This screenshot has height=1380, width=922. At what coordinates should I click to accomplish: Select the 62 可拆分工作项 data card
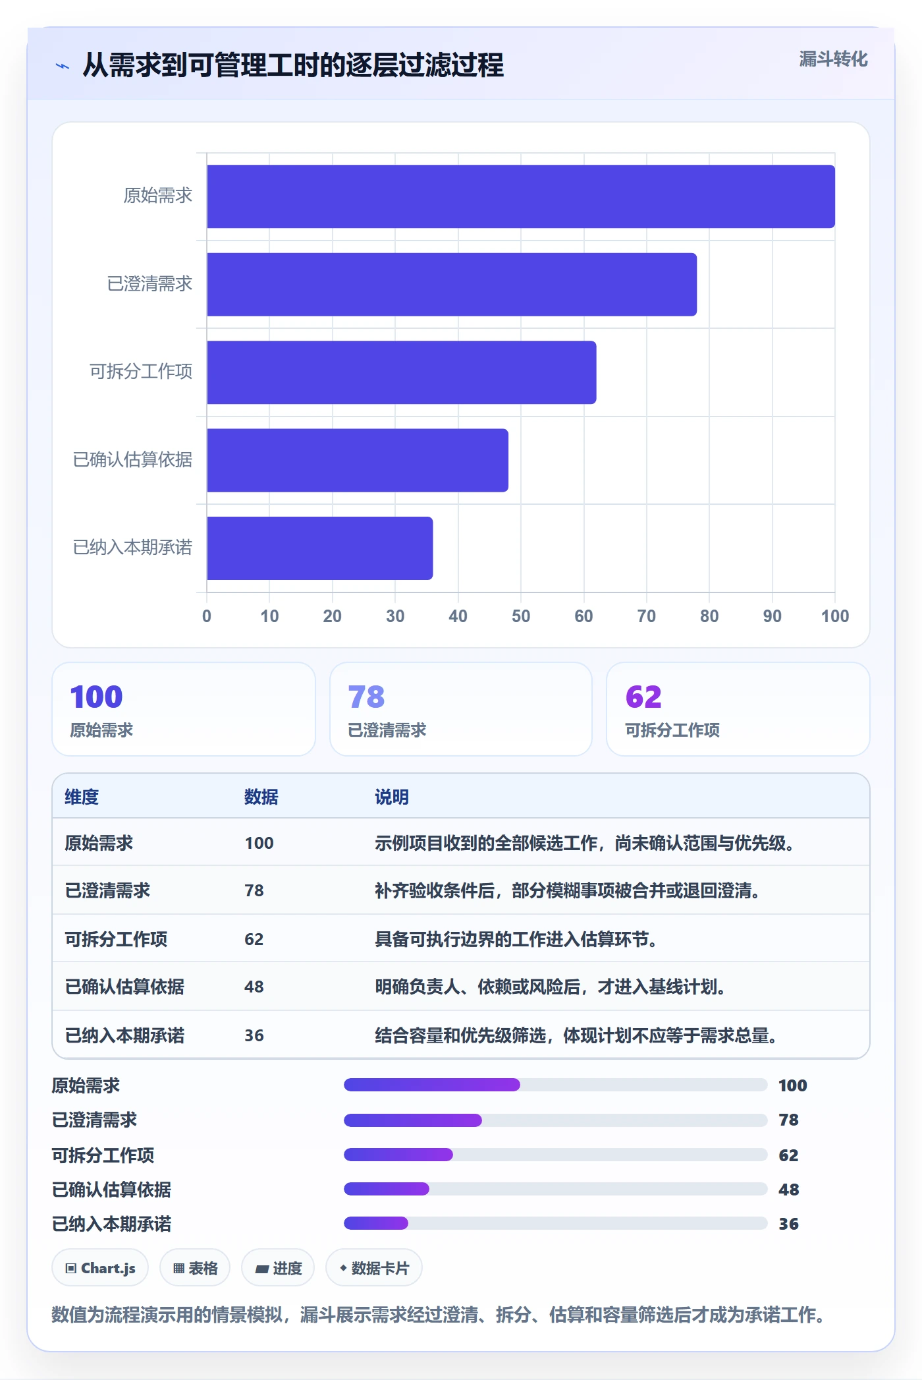click(x=738, y=709)
